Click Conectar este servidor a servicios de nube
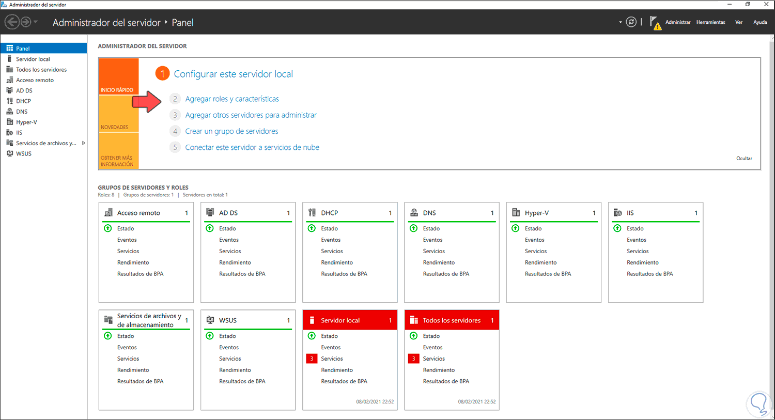775x420 pixels. point(252,147)
